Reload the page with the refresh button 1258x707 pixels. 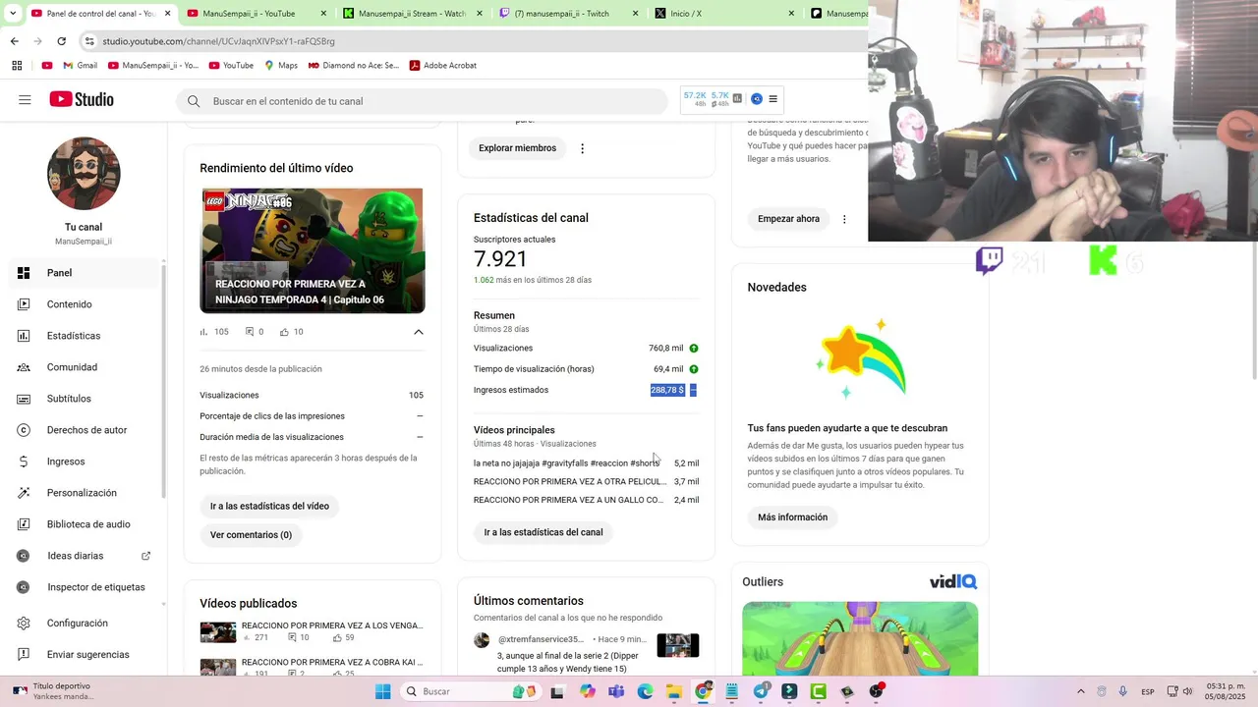(62, 41)
